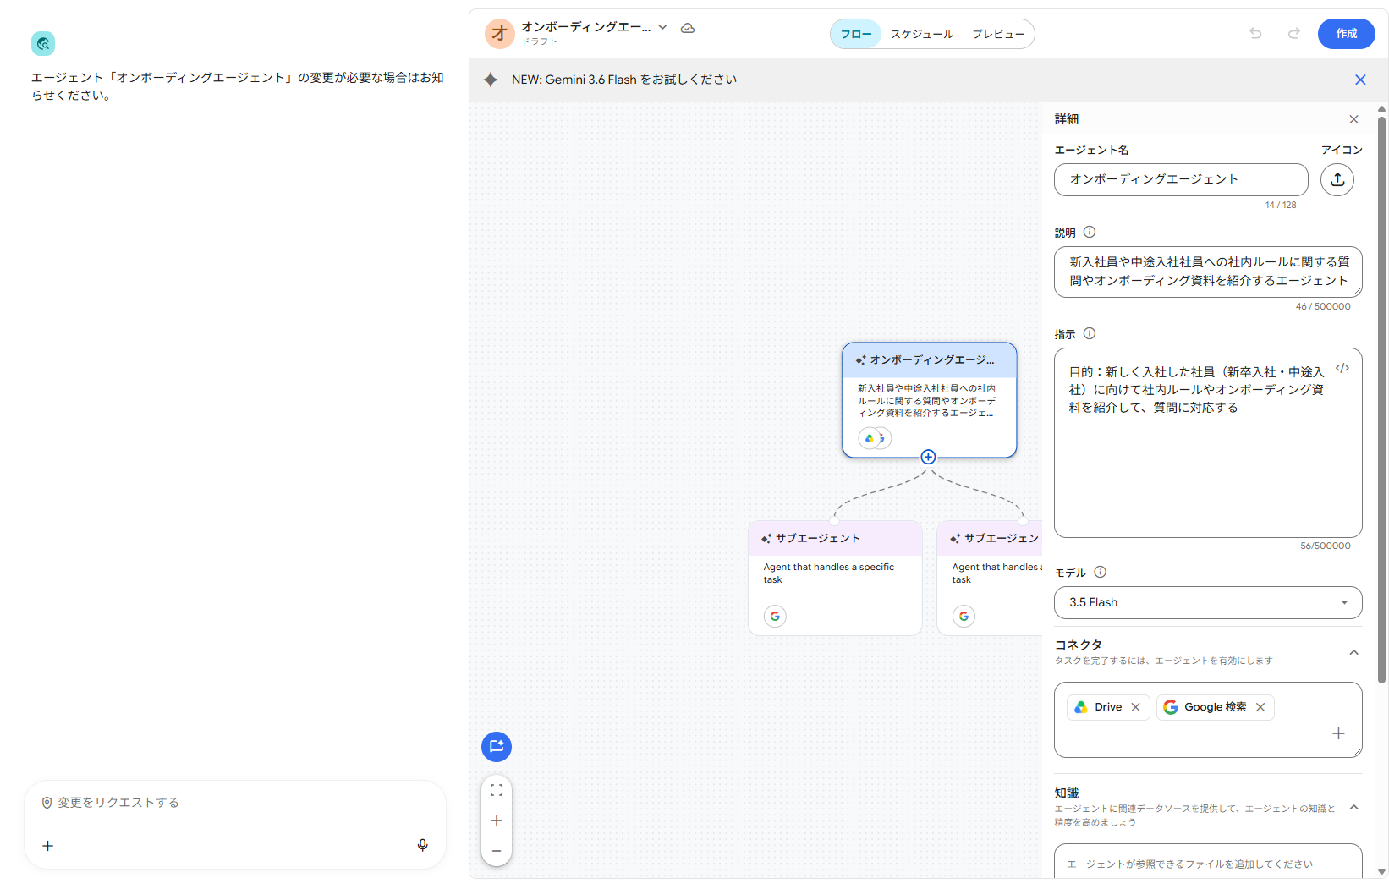Click the assistant chat logo icon

43,43
